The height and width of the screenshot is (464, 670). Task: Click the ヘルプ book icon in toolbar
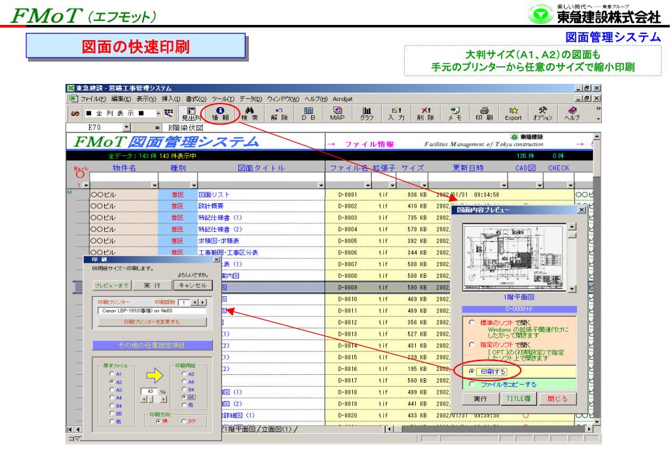pos(572,114)
